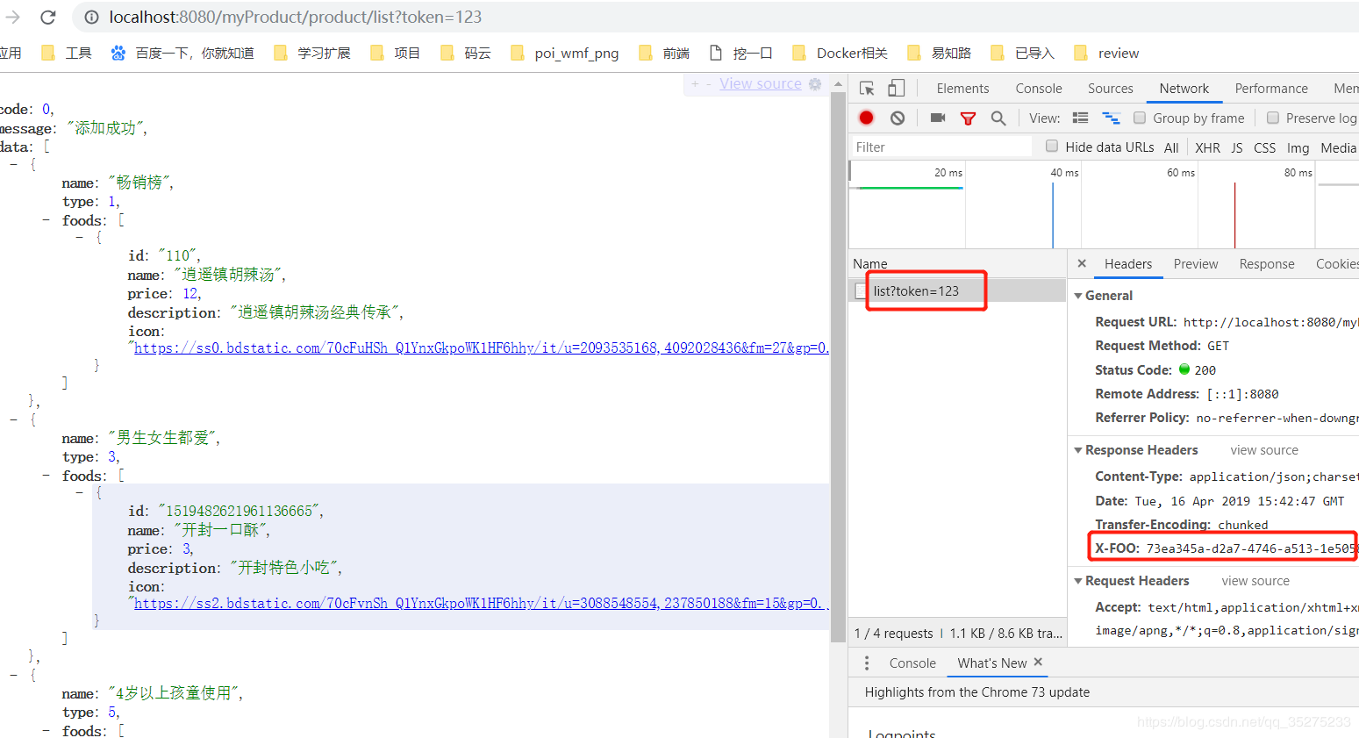The height and width of the screenshot is (738, 1359).
Task: View source of Response Headers
Action: (x=1264, y=450)
